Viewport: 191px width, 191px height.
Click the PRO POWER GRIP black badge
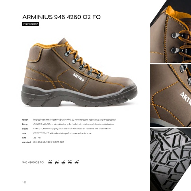[x=31, y=24]
